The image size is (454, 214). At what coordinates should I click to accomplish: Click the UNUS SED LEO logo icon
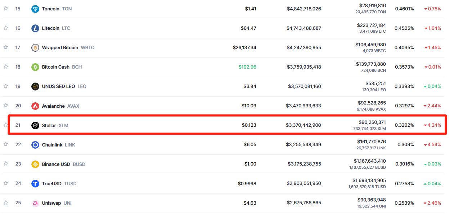[35, 87]
